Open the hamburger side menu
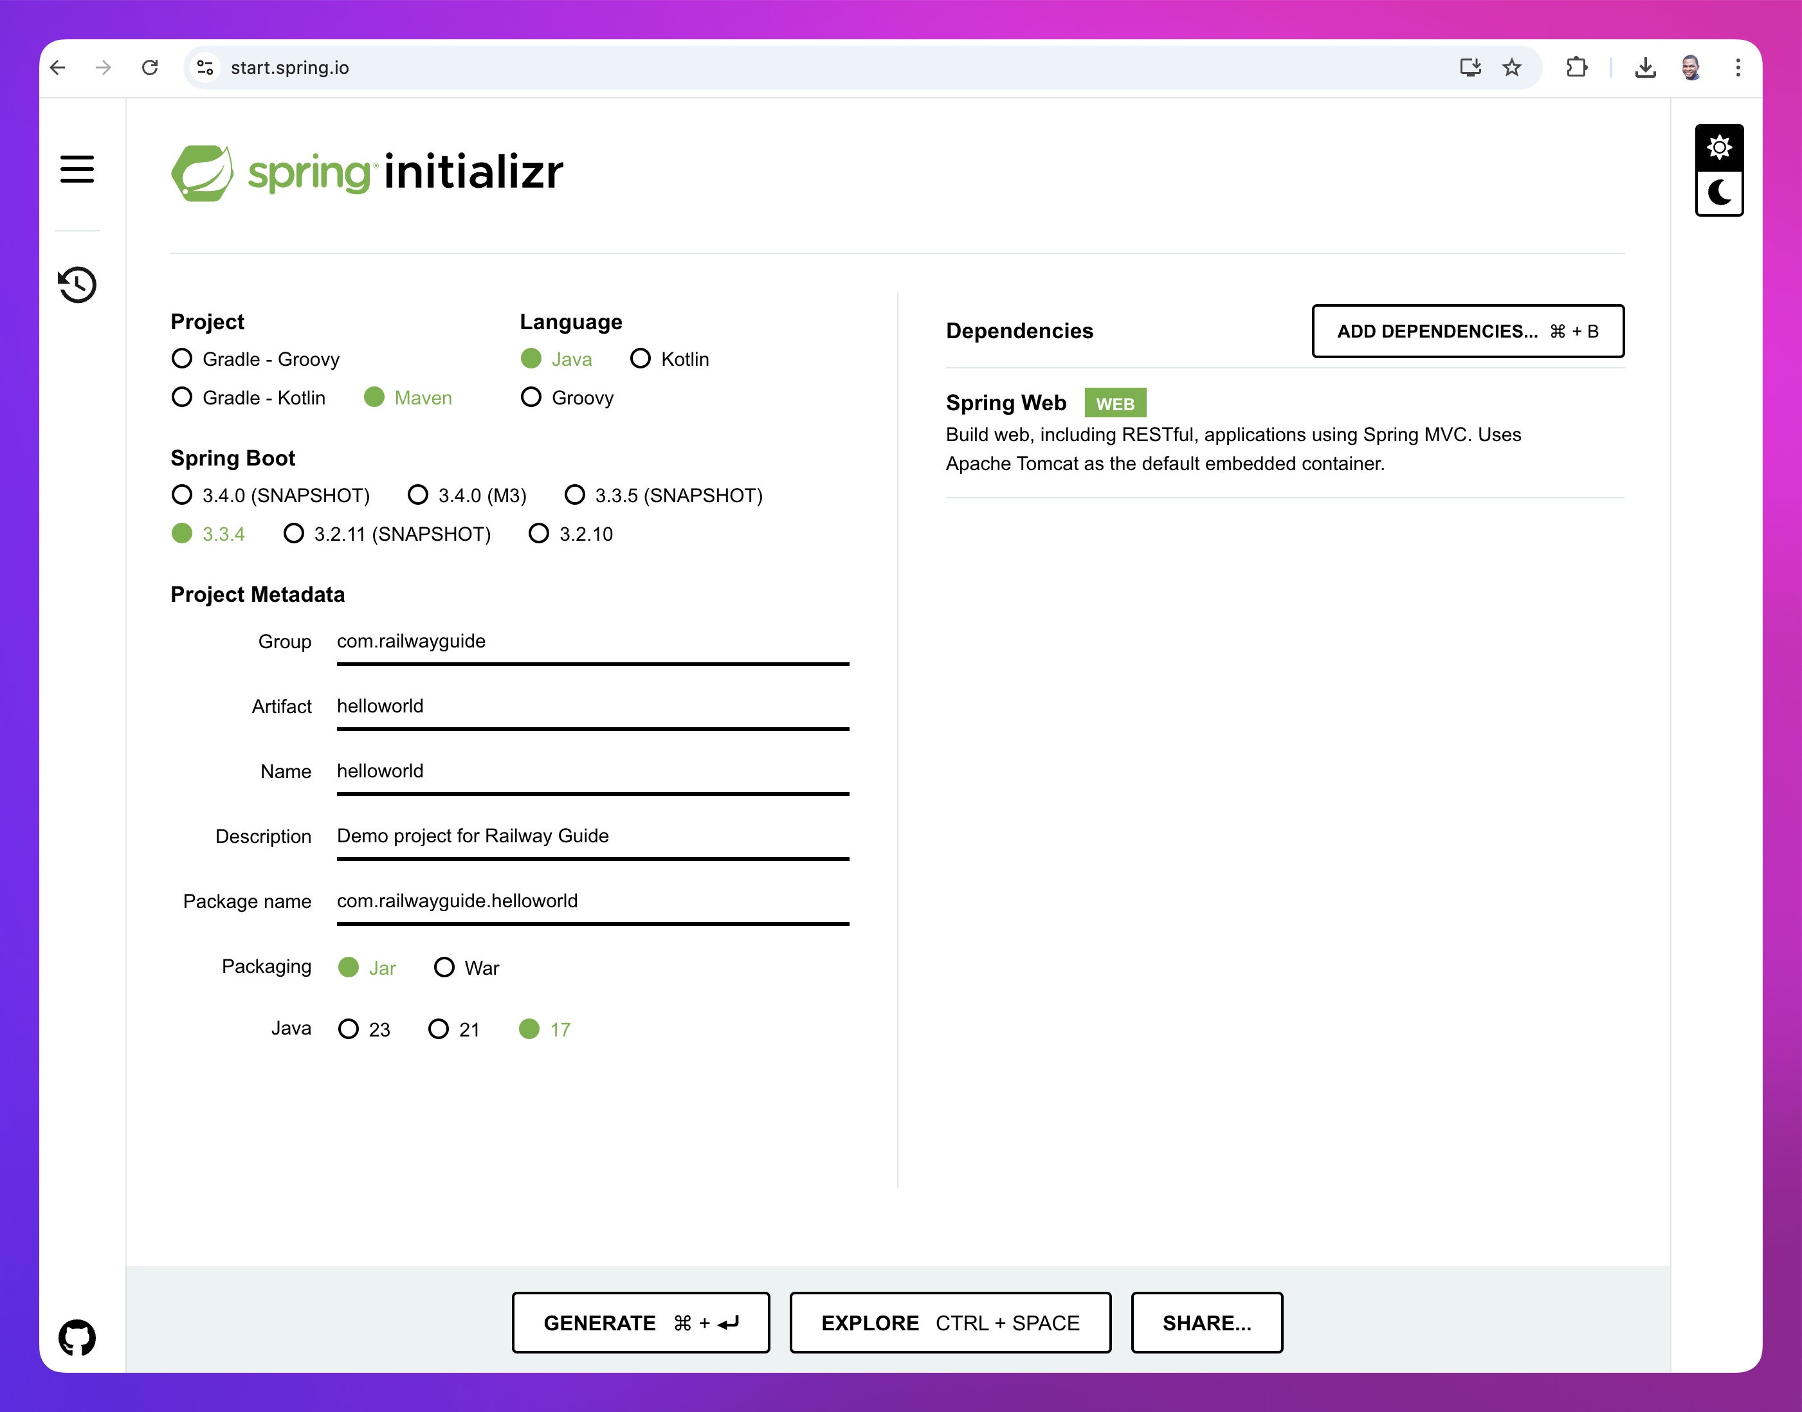This screenshot has height=1412, width=1802. [77, 170]
